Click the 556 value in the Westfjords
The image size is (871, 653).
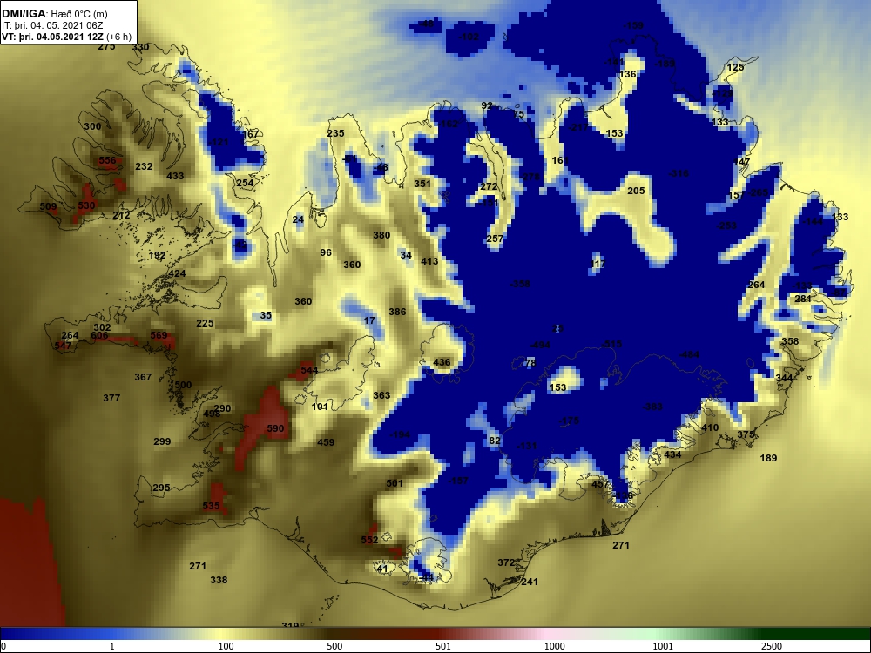107,160
